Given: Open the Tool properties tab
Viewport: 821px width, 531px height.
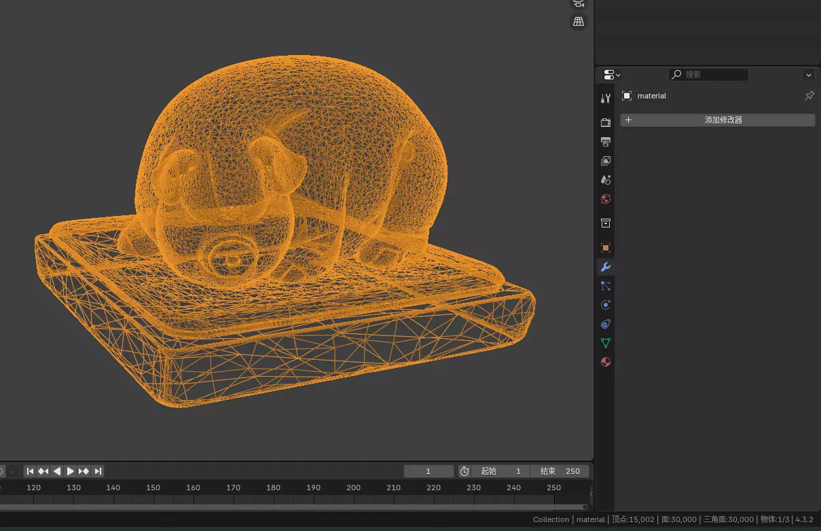Looking at the screenshot, I should [x=606, y=98].
